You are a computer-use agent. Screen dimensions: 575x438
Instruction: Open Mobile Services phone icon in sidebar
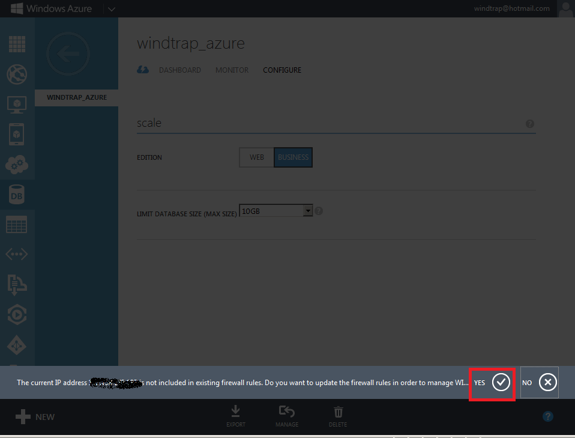[17, 135]
